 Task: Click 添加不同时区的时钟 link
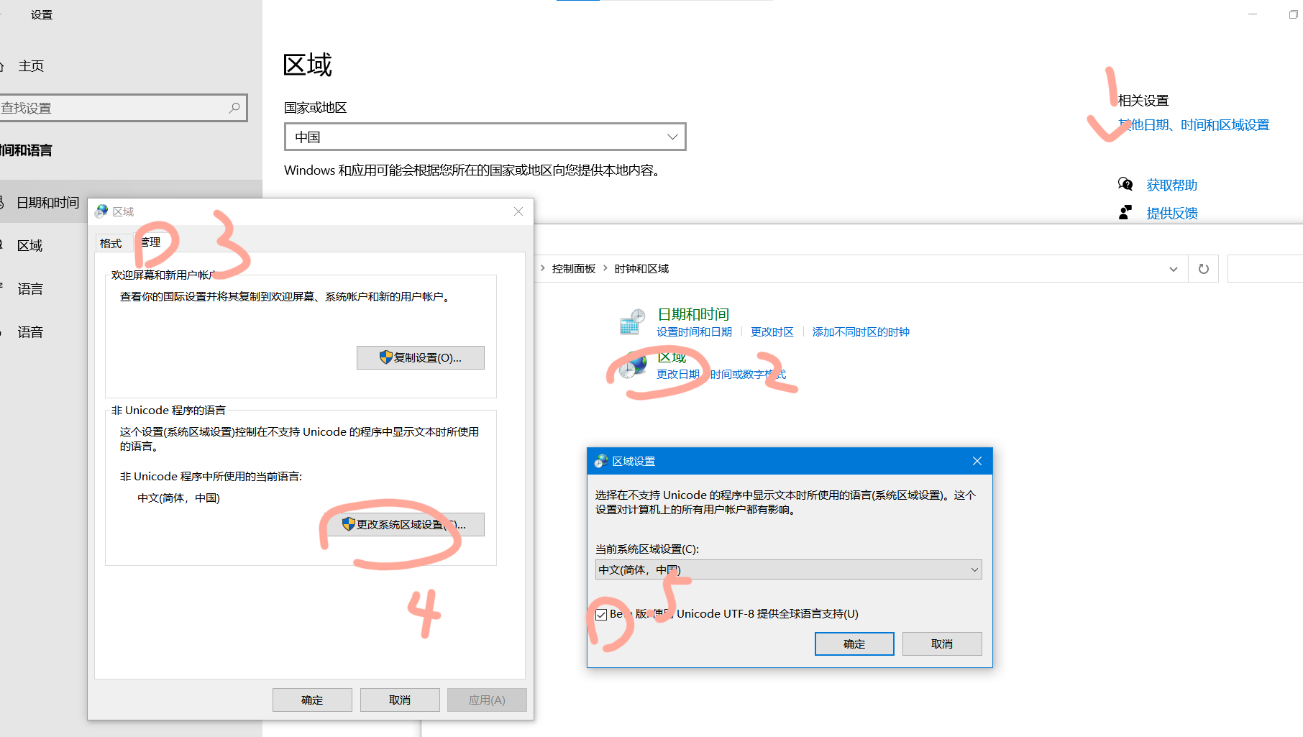[x=861, y=331]
